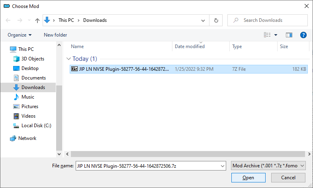Open the Organize dropdown menu
Image resolution: width=313 pixels, height=188 pixels.
(x=20, y=35)
